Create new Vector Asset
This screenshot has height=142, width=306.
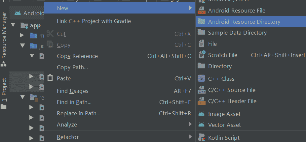point(250,125)
